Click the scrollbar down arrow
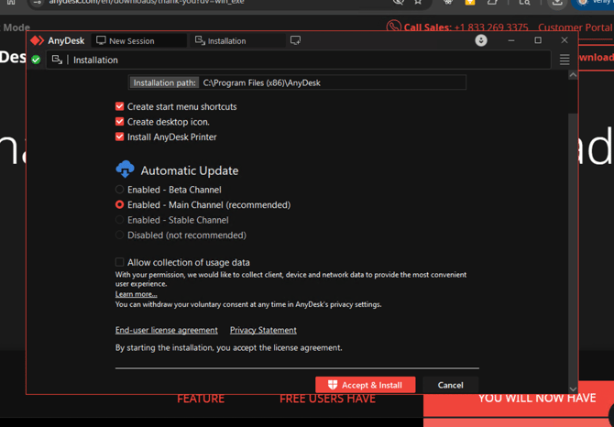 point(573,389)
